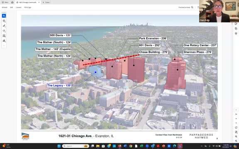Image resolution: width=239 pixels, height=149 pixels.
Task: Open File Explorer from the taskbar
Action: point(98,146)
